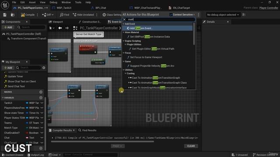Image resolution: width=280 pixels, height=157 pixels.
Task: Switch to the EN_ChatTarget tab
Action: coord(181,8)
